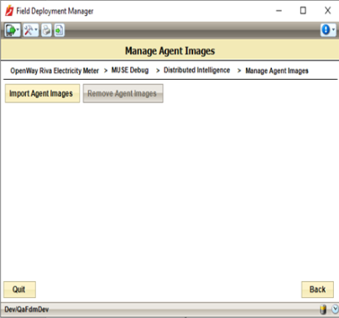339x318 pixels.
Task: Click Import Agent Images button
Action: coord(42,93)
